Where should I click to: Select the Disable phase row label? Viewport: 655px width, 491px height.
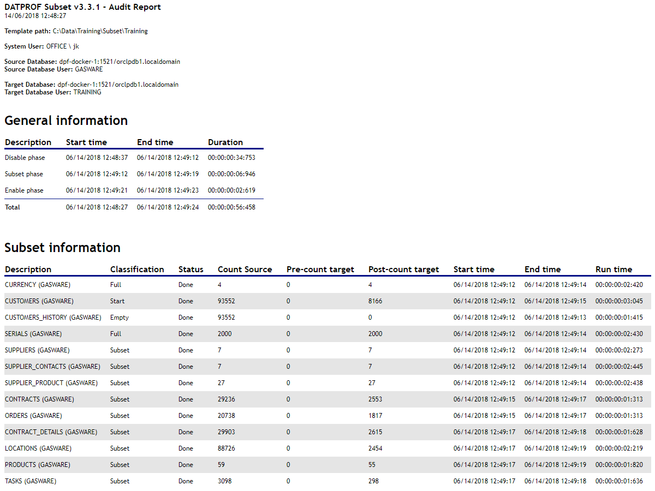(25, 158)
